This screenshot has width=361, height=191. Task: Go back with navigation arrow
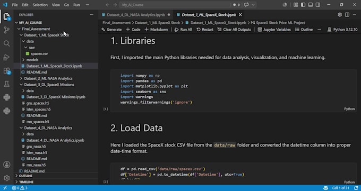point(108,5)
